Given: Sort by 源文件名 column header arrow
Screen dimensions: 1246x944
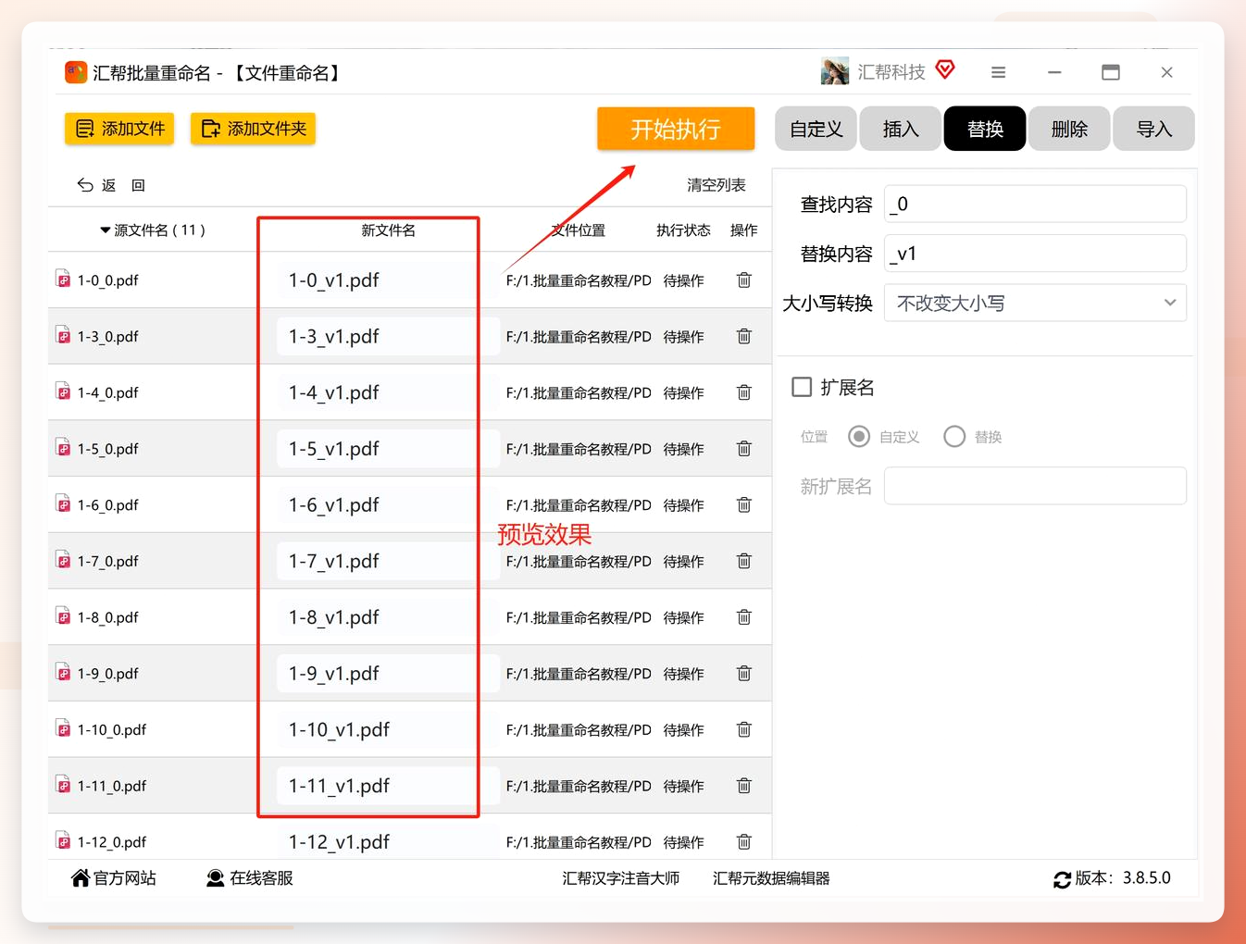Looking at the screenshot, I should [x=105, y=230].
